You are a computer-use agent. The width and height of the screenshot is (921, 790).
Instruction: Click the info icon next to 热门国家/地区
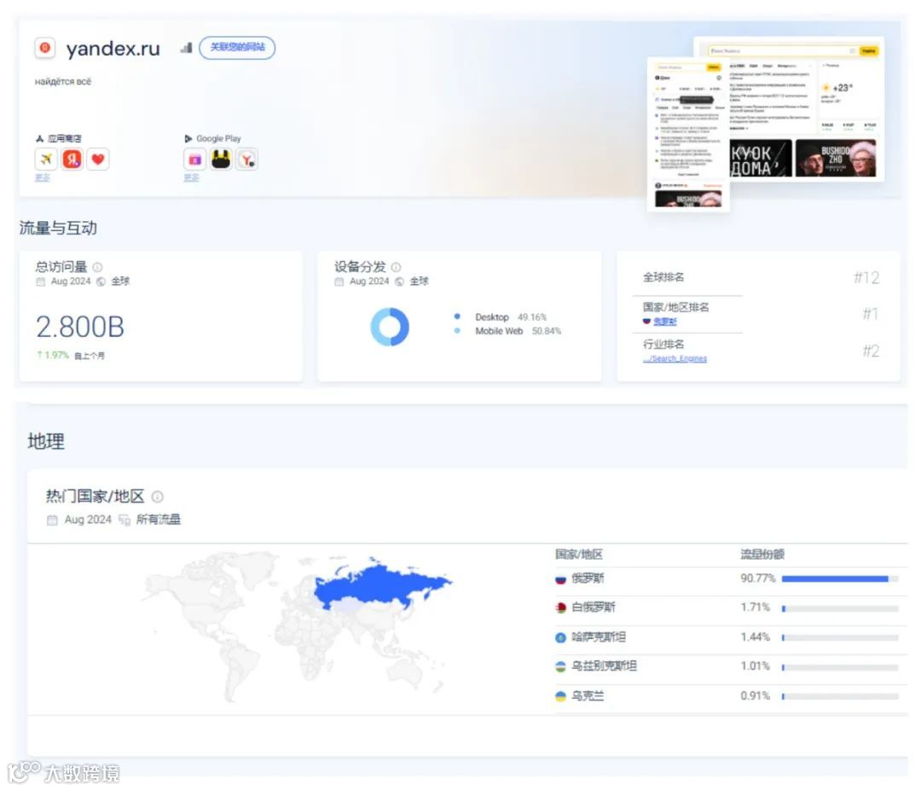tap(158, 497)
